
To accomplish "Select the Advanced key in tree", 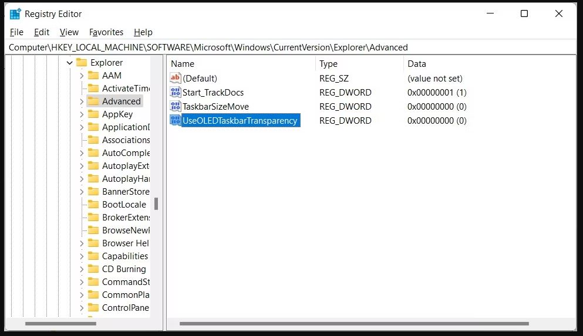I will pos(121,101).
